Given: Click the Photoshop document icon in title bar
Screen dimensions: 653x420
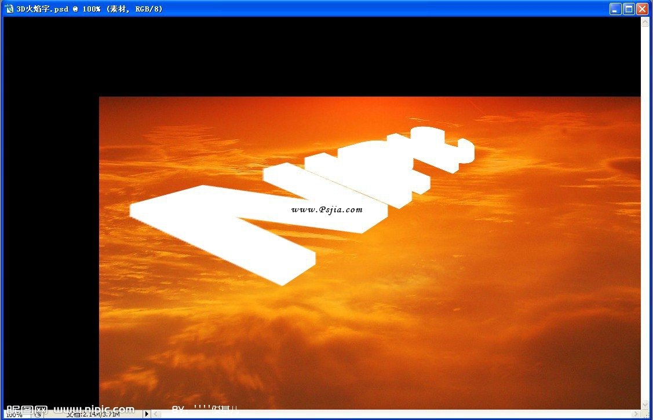Looking at the screenshot, I should (x=9, y=8).
